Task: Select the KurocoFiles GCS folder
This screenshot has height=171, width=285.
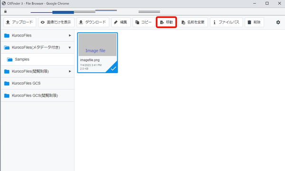Action: [38, 84]
